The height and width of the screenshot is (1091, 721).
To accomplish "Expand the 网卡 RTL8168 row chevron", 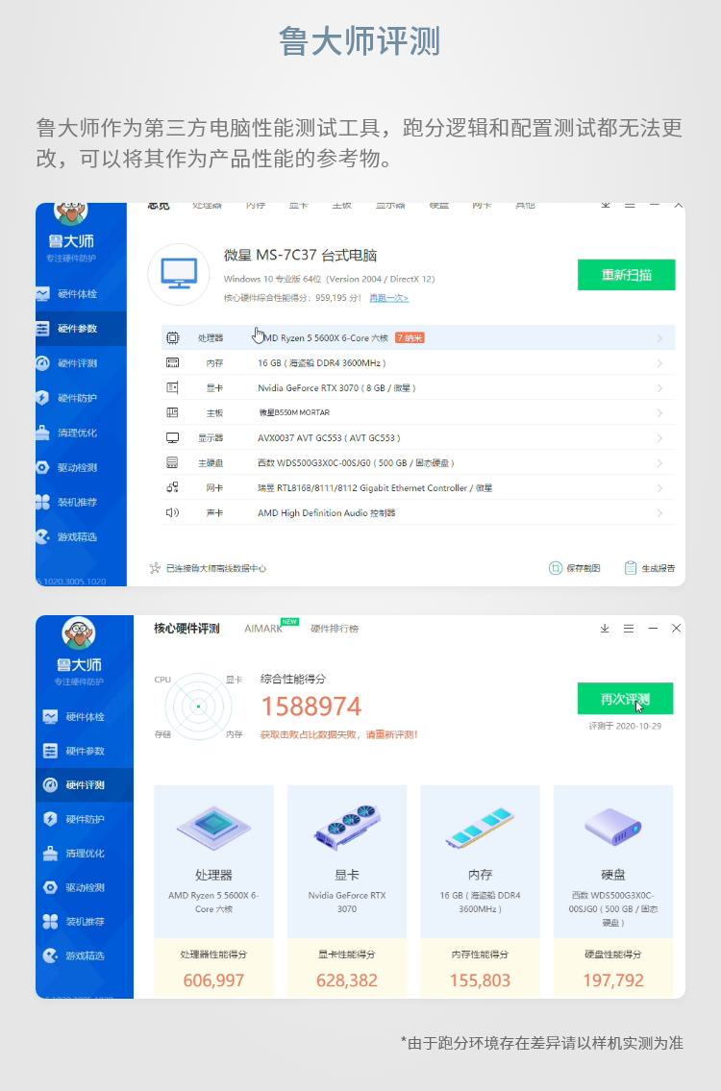I will click(659, 488).
